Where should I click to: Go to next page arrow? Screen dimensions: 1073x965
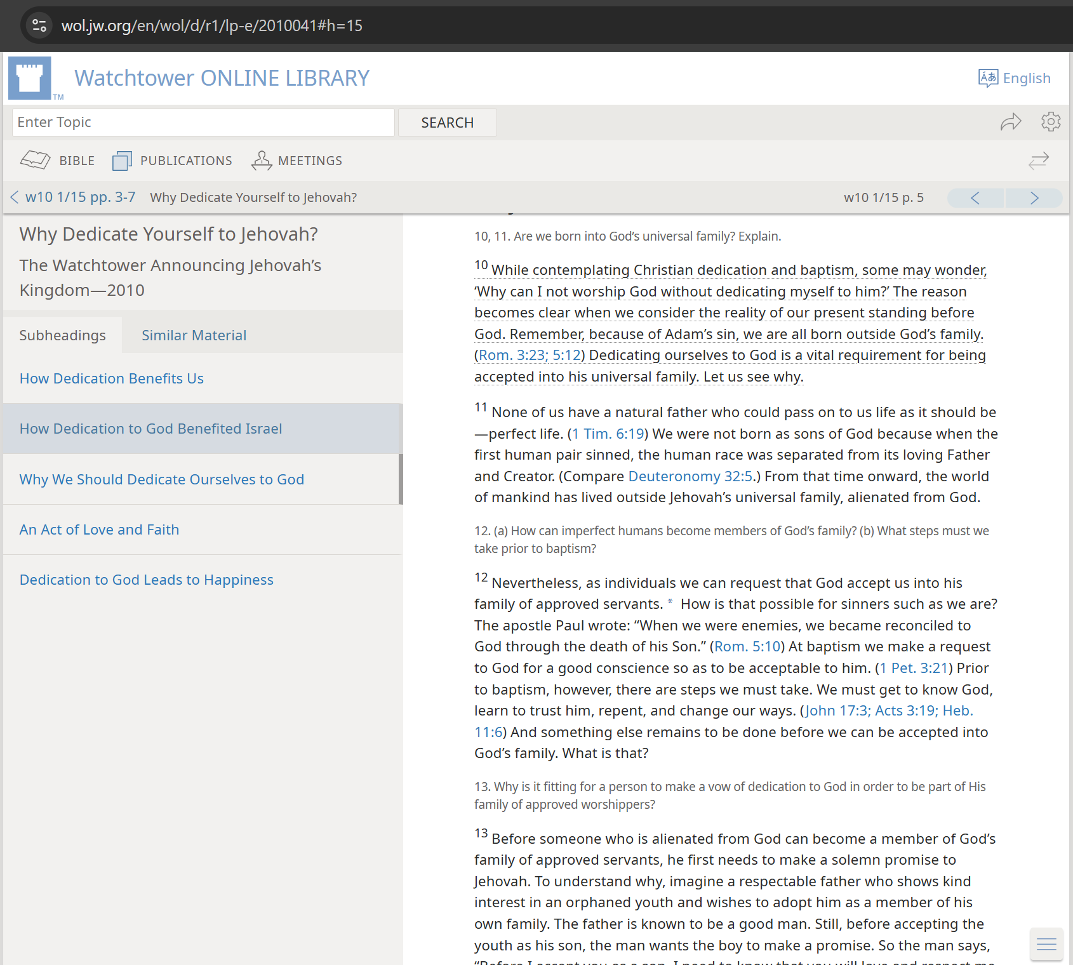1034,198
